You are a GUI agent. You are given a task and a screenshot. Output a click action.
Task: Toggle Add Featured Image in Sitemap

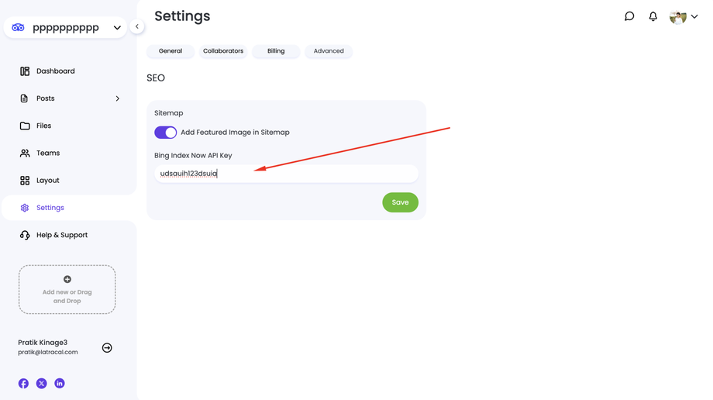coord(166,133)
